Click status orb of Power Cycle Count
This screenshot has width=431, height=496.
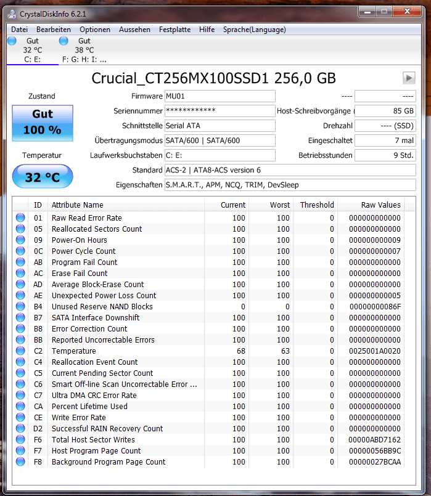click(20, 251)
